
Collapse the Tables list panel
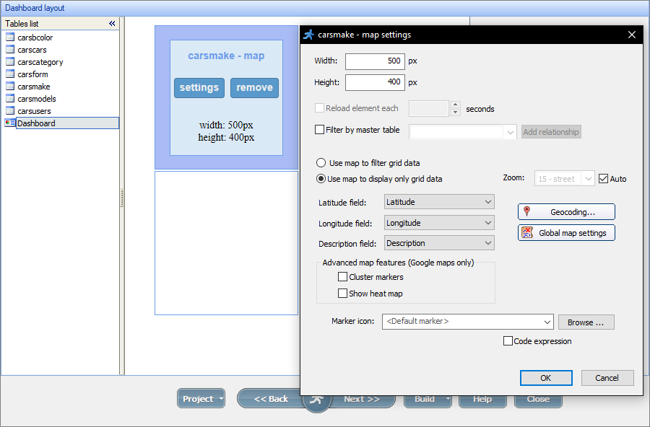coord(112,23)
